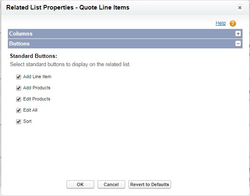Open the Help link
This screenshot has width=250, height=196.
pos(221,23)
